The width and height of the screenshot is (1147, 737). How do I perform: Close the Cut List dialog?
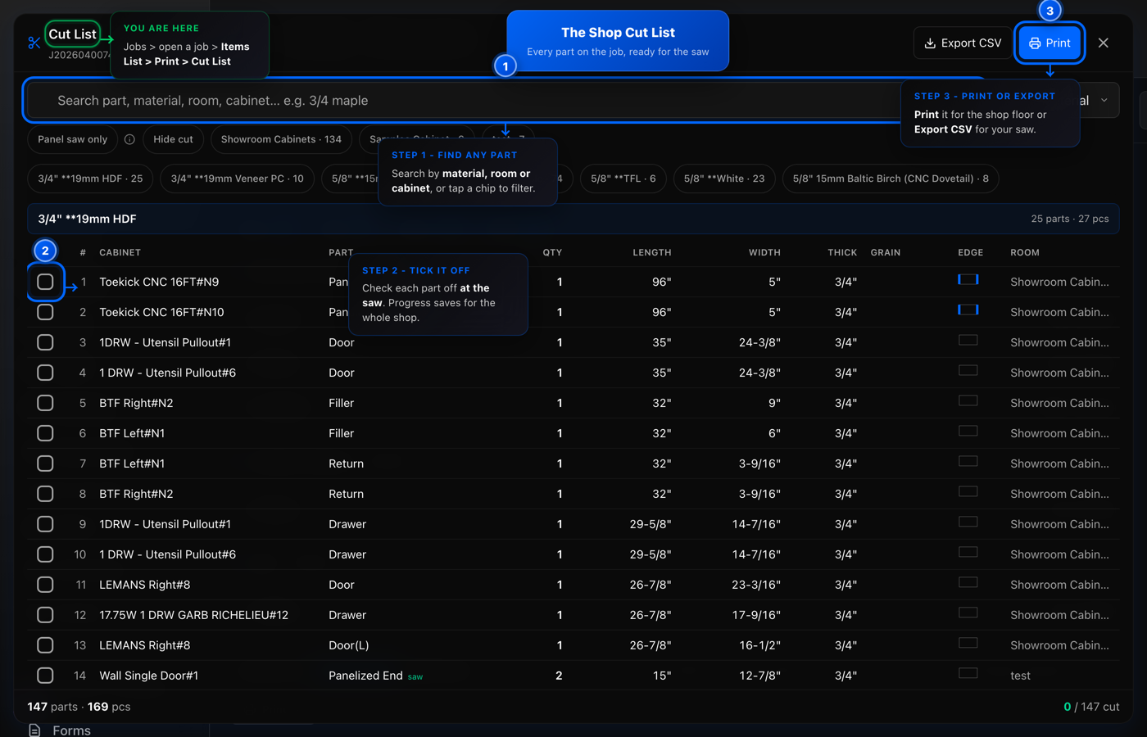point(1104,43)
